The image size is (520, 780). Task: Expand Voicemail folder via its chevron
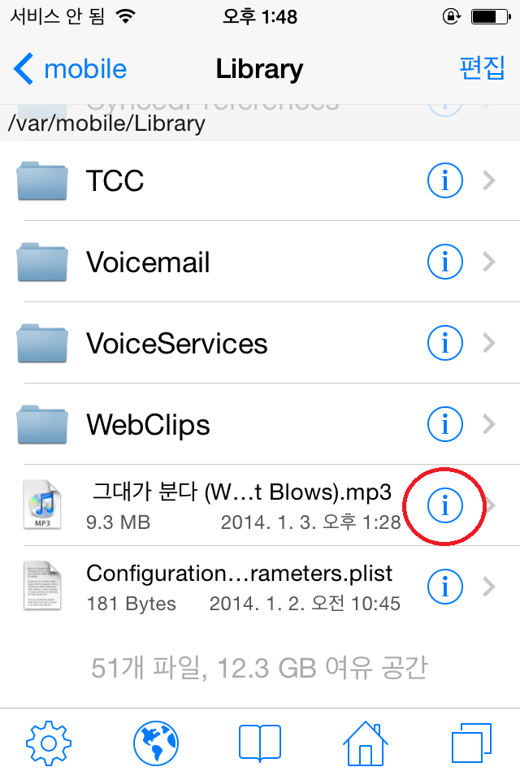[x=489, y=261]
